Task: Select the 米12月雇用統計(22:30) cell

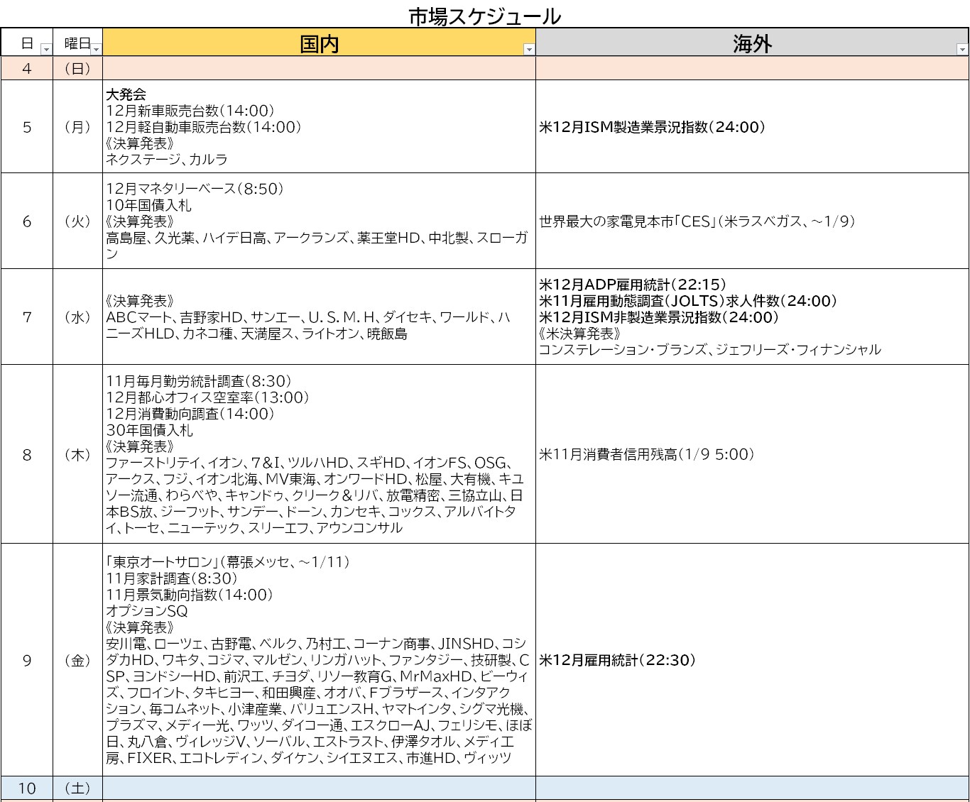Action: [x=751, y=660]
